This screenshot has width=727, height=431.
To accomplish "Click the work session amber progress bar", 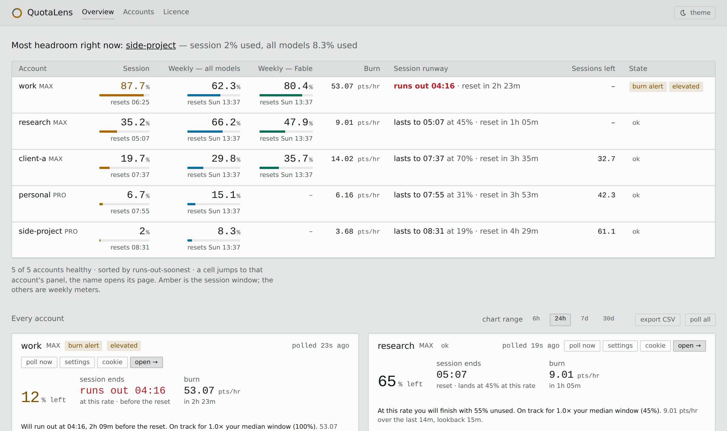I will [124, 95].
